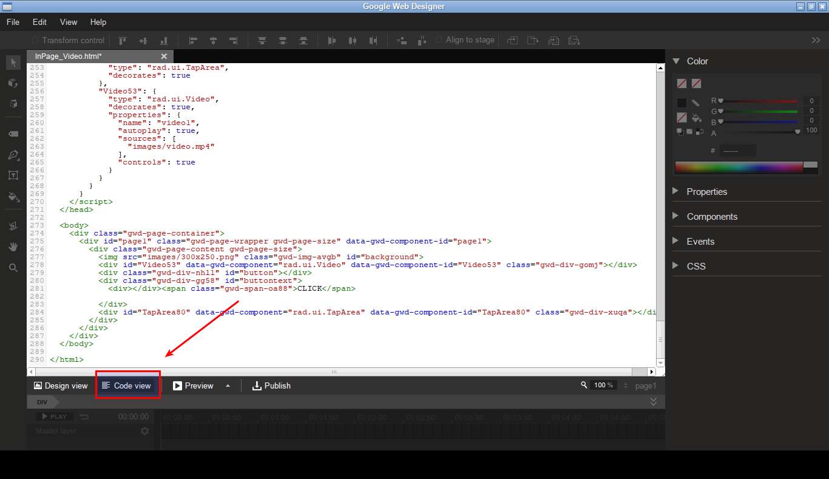Image resolution: width=829 pixels, height=479 pixels.
Task: Select the Pen tool
Action: 13,155
